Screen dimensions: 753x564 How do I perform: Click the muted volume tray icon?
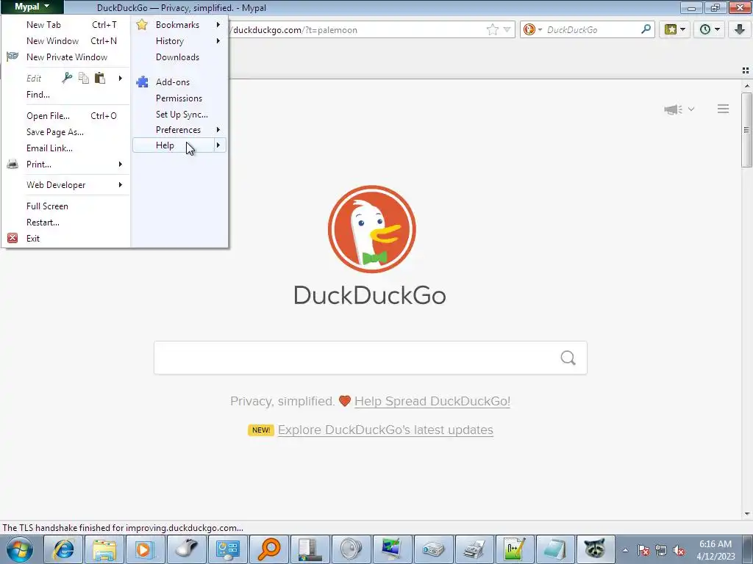tap(678, 551)
